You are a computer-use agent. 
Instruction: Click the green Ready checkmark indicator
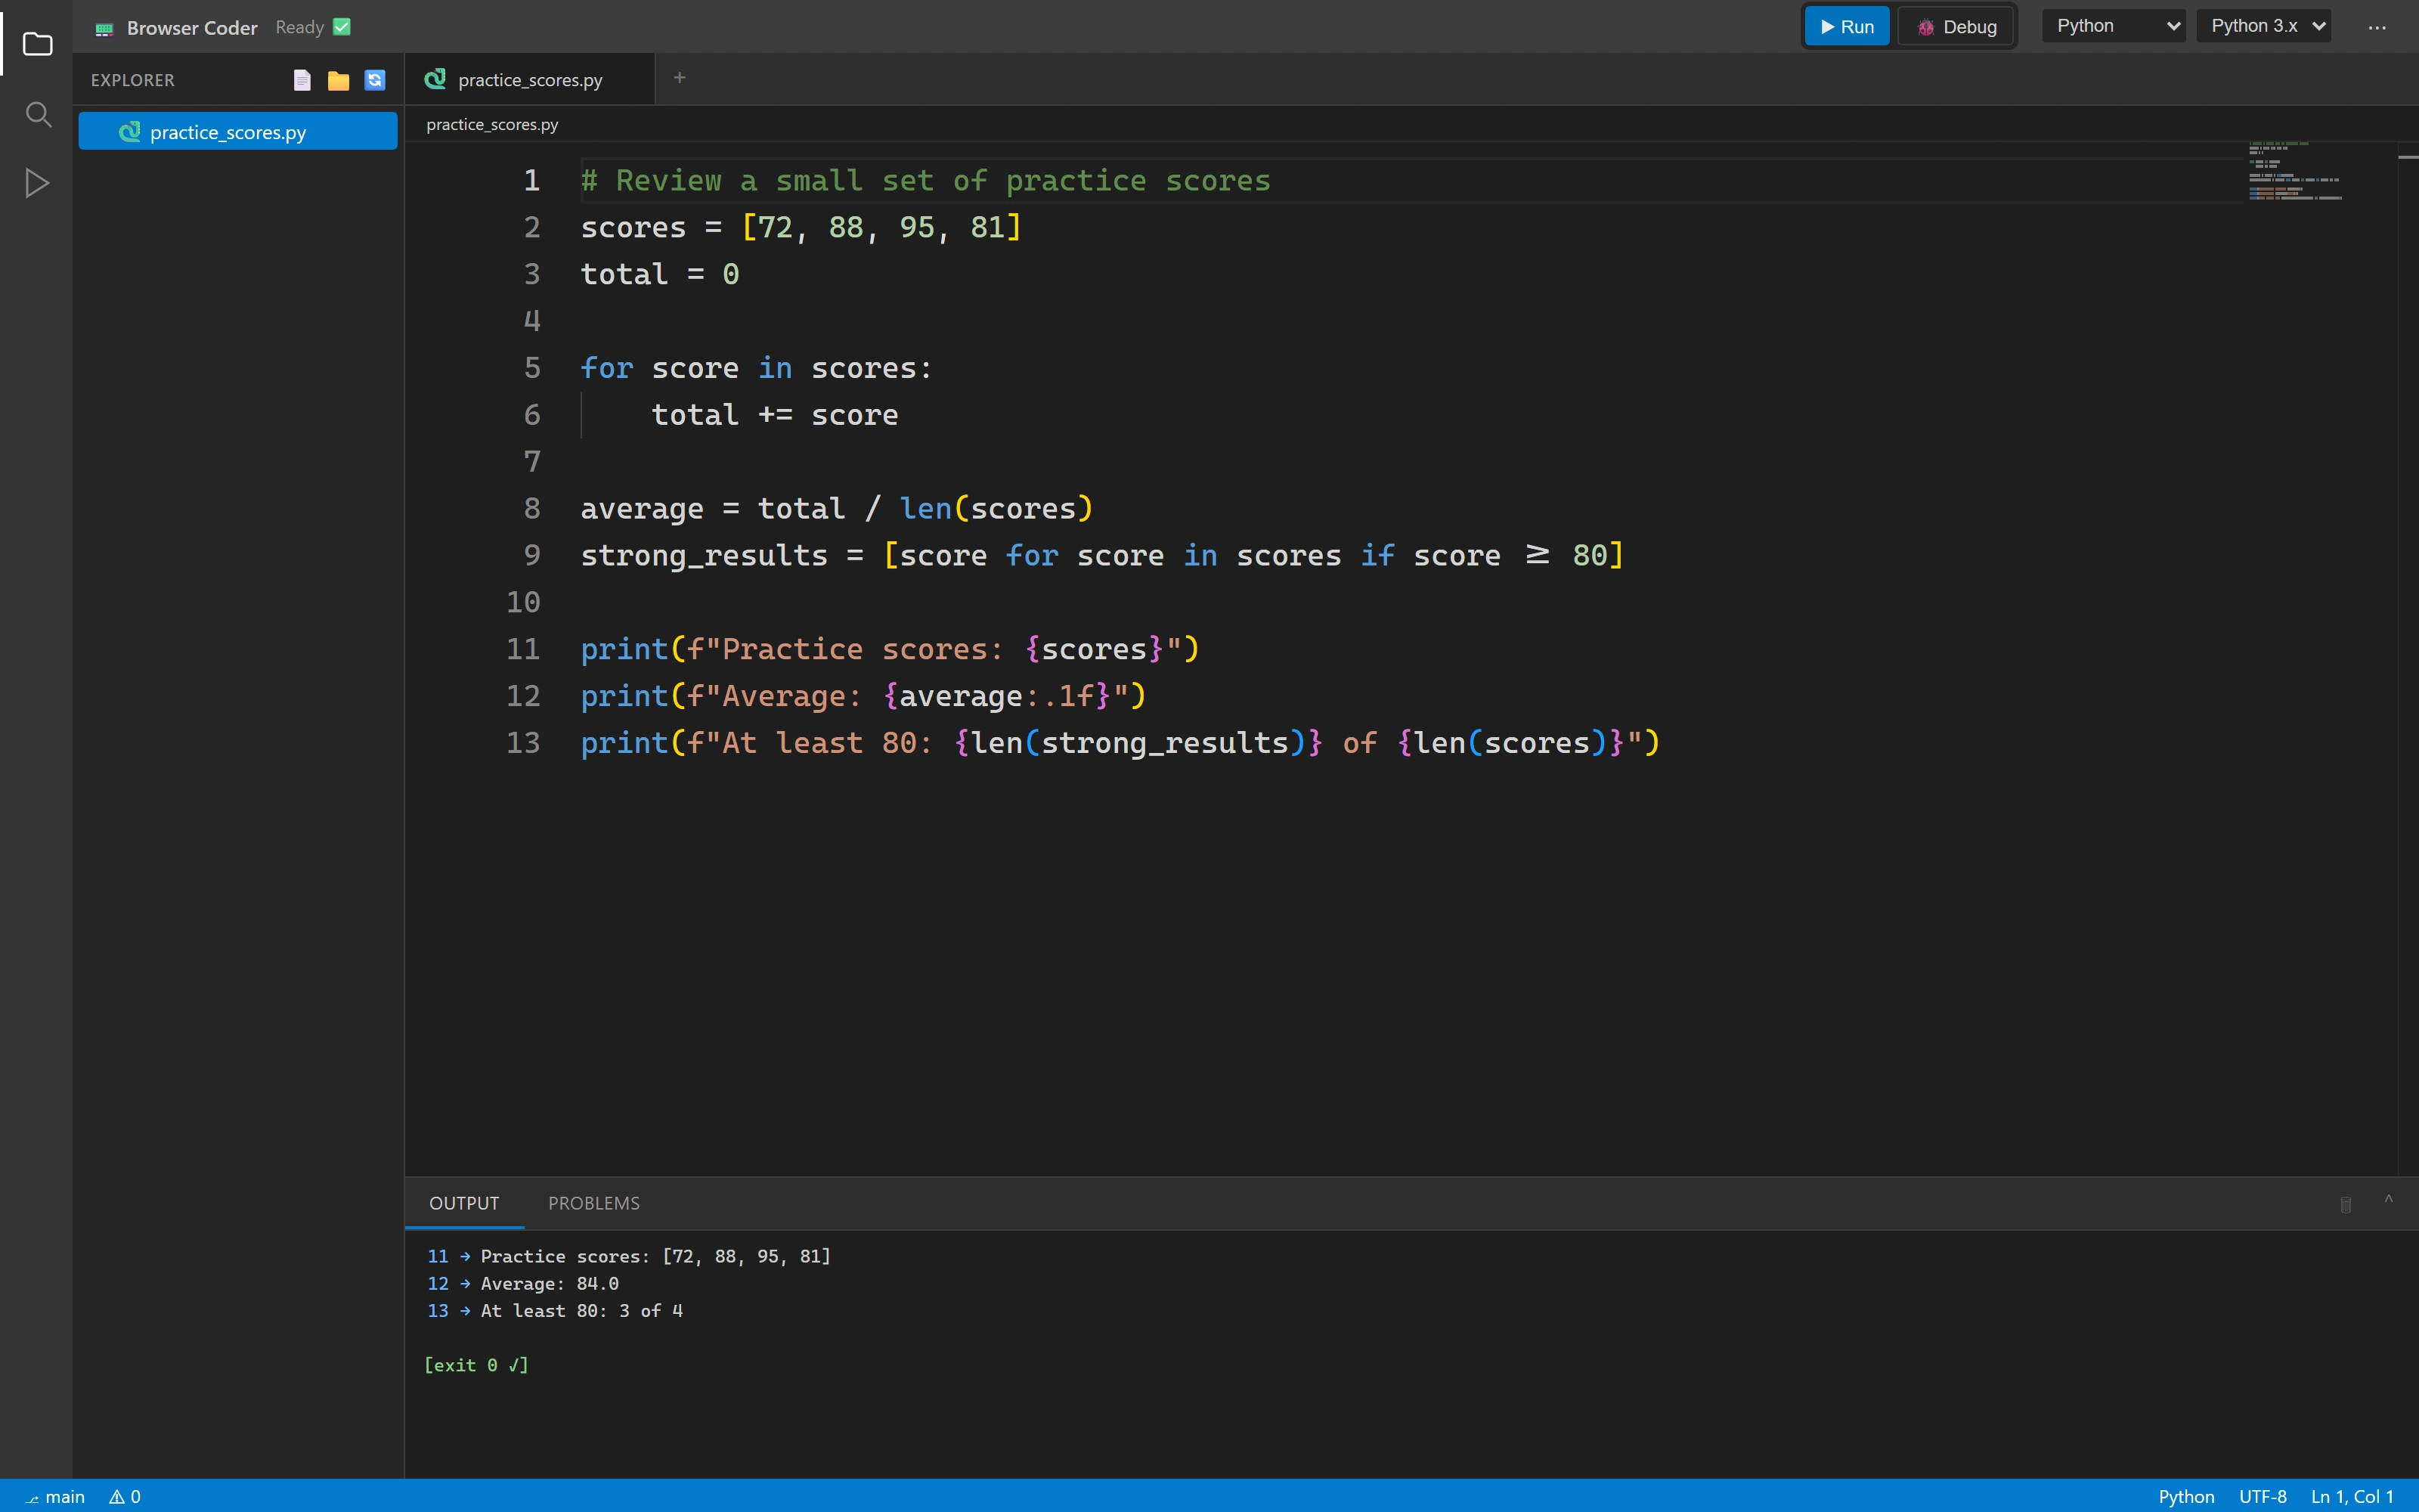(x=342, y=27)
